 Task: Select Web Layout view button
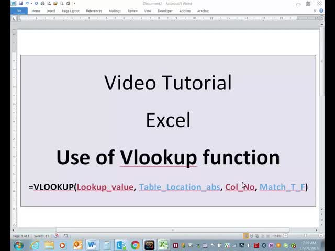coord(257,236)
